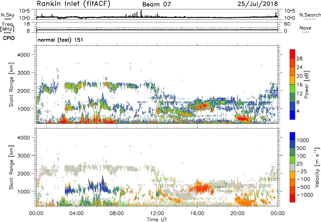Click the 'Power [dB]' colorbar label
The image size is (321, 222).
[306, 85]
